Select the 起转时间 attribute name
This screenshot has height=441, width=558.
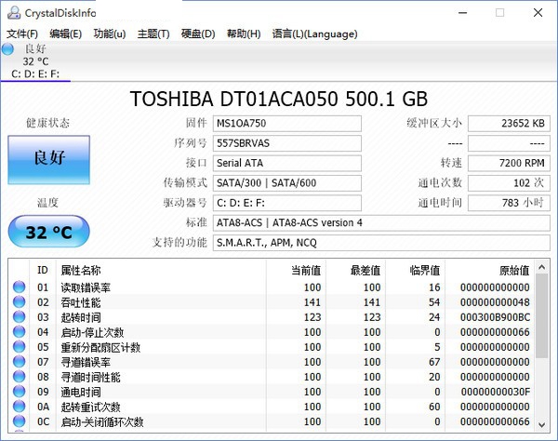coord(81,317)
